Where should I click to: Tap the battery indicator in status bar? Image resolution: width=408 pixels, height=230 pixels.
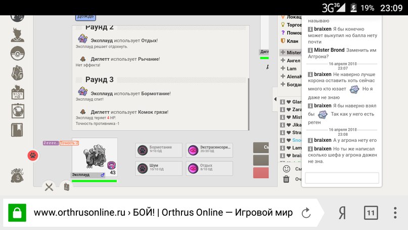click(x=353, y=8)
